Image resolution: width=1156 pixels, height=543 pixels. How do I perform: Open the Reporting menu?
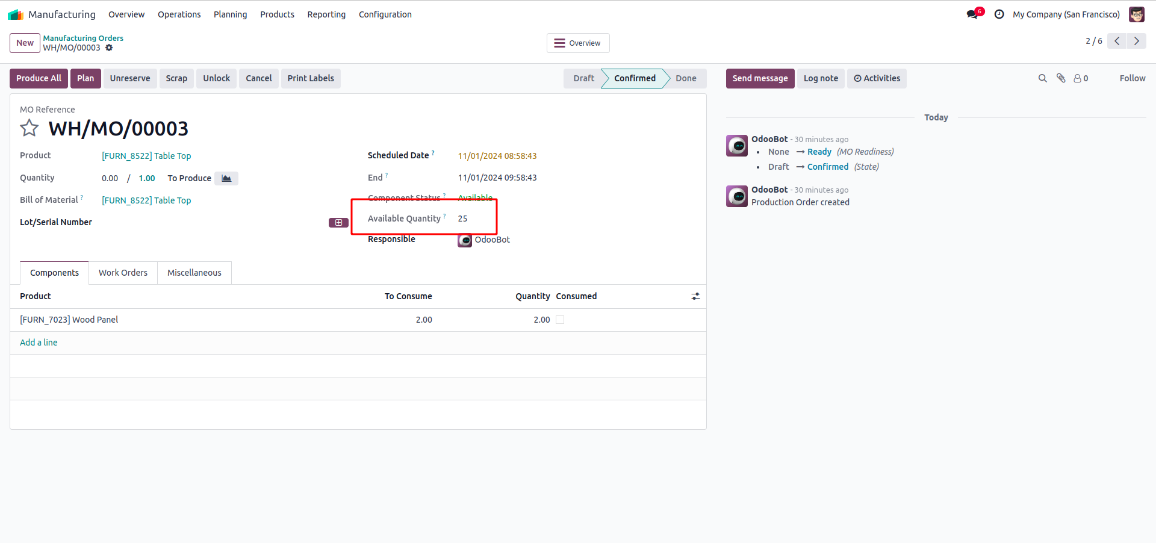pos(326,14)
